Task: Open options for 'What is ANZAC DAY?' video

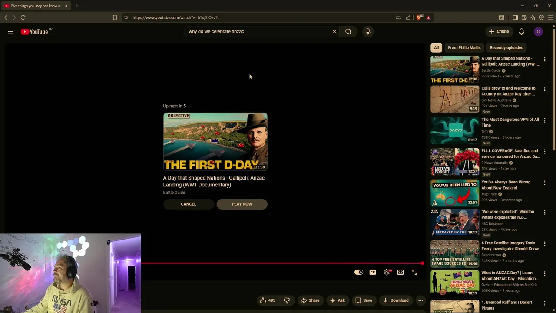Action: tap(545, 274)
